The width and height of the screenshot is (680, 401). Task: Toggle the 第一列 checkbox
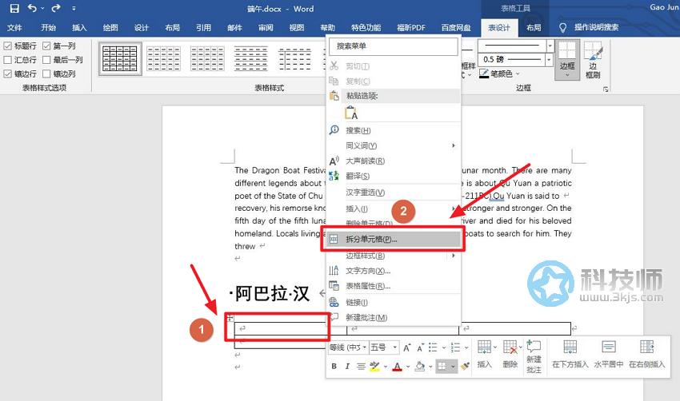(59, 46)
